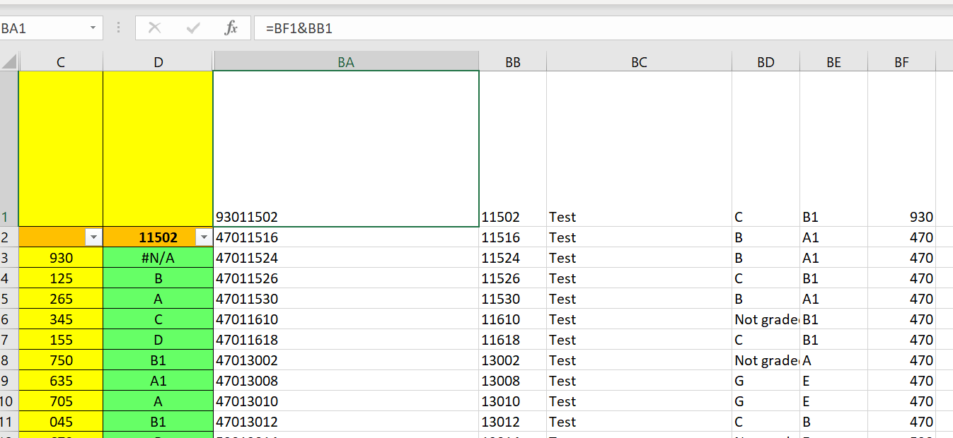Screen dimensions: 953x438
Task: Select column header D
Action: tap(157, 61)
